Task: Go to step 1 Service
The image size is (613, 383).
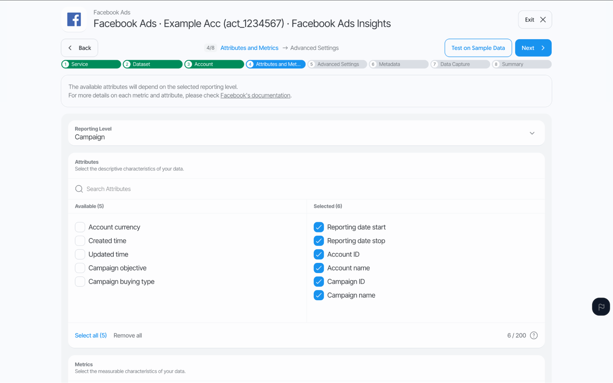Action: coord(91,64)
